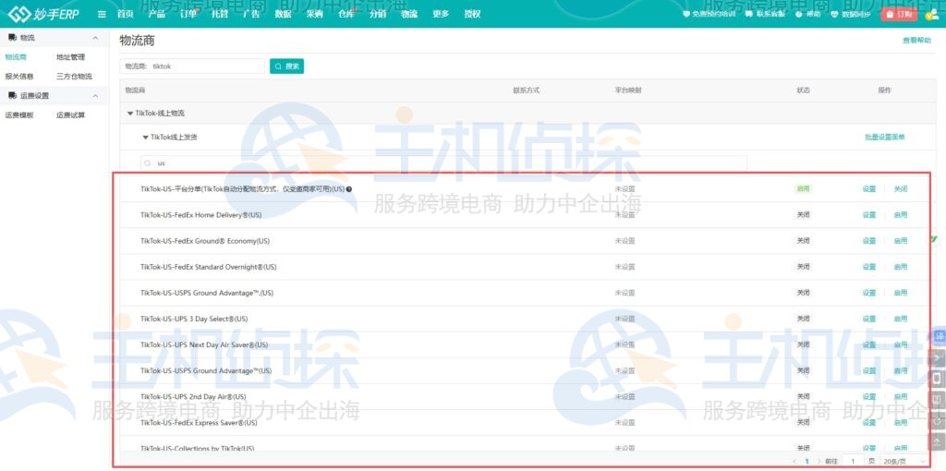Go to previous page arrow in pagination

(794, 462)
